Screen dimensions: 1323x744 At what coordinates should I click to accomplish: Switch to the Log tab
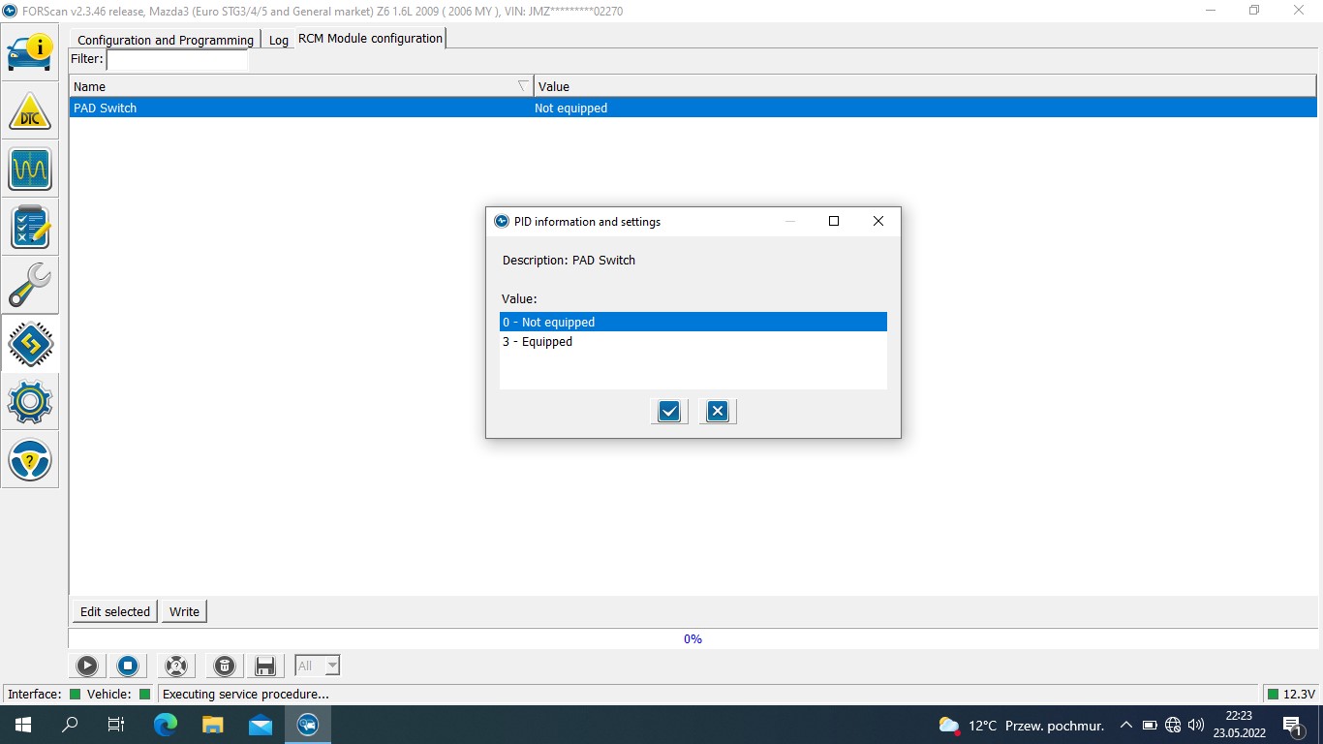279,40
